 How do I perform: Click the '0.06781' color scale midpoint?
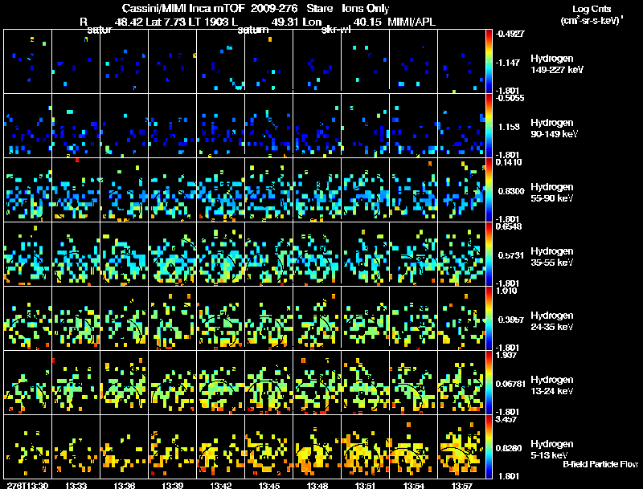510,384
